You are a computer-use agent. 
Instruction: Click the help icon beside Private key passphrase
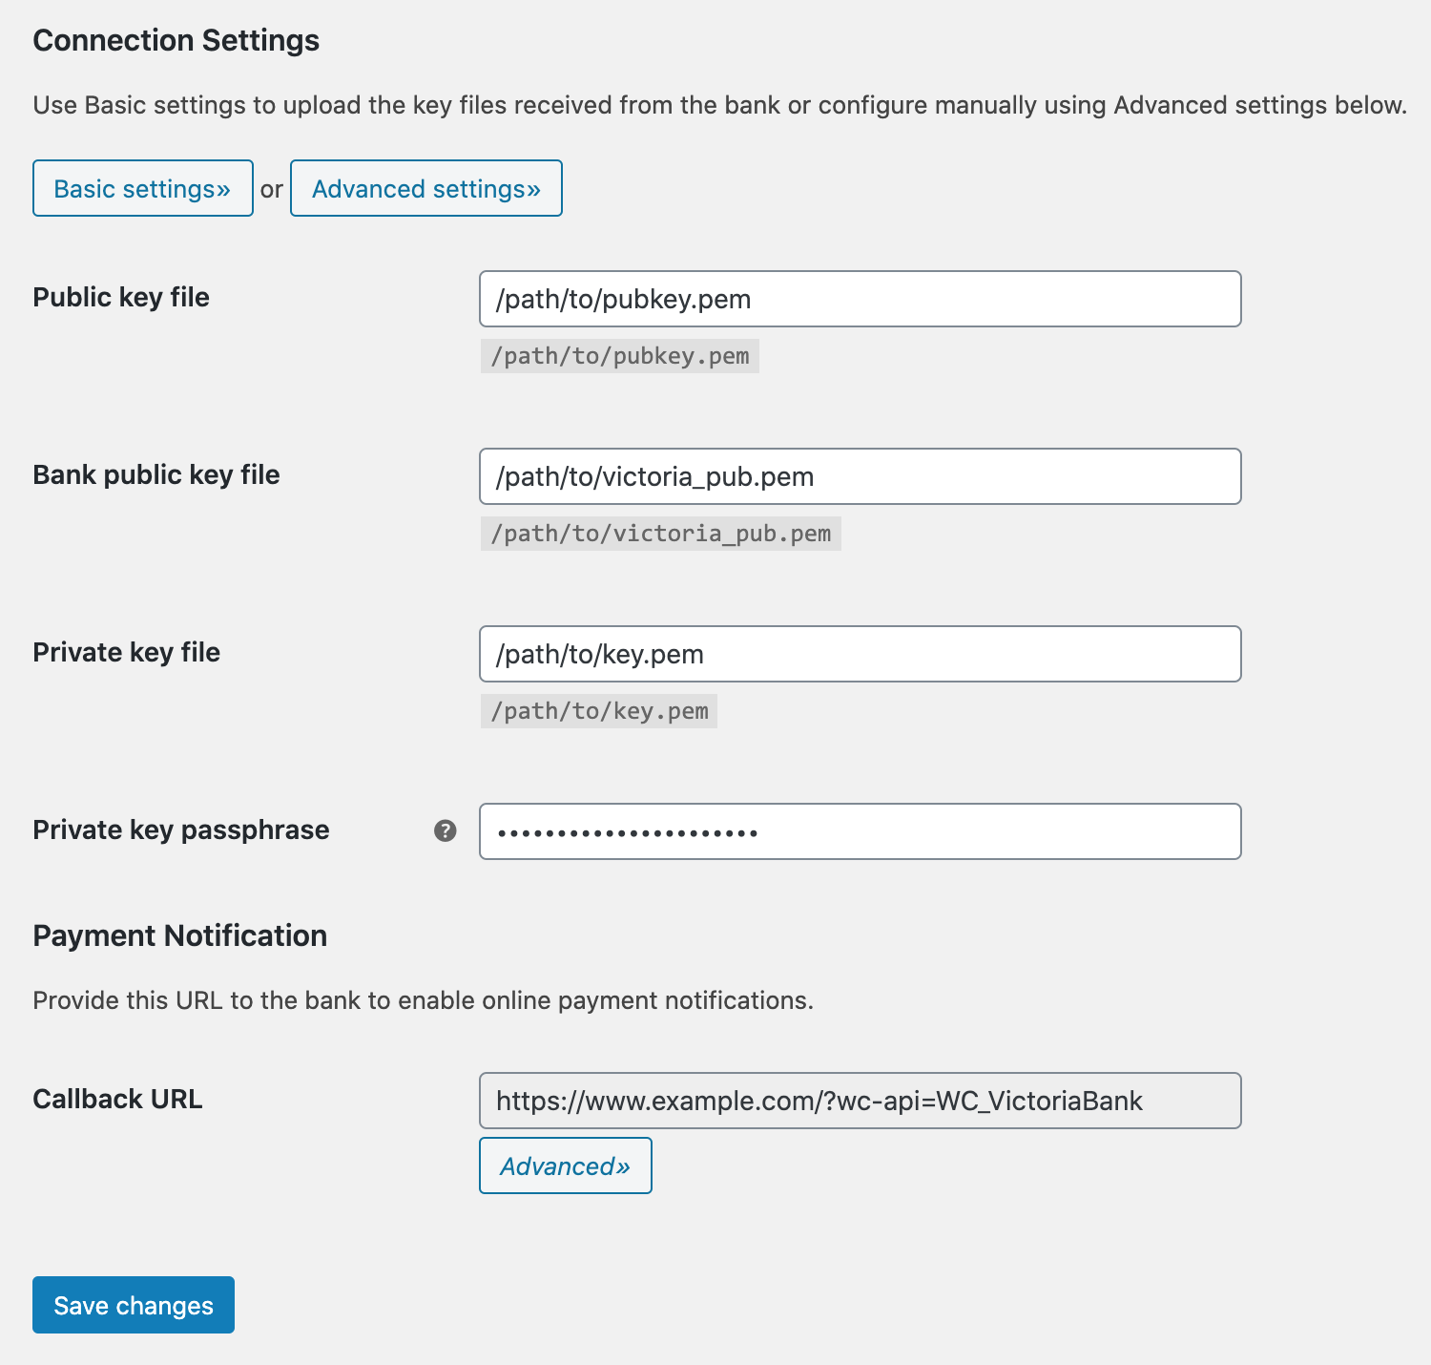(x=445, y=830)
